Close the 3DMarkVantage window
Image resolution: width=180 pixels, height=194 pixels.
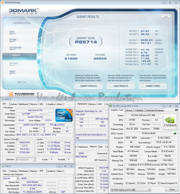[176, 2]
